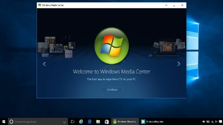Click 'The best way to experience TV' text
This screenshot has height=125, width=223.
111,79
